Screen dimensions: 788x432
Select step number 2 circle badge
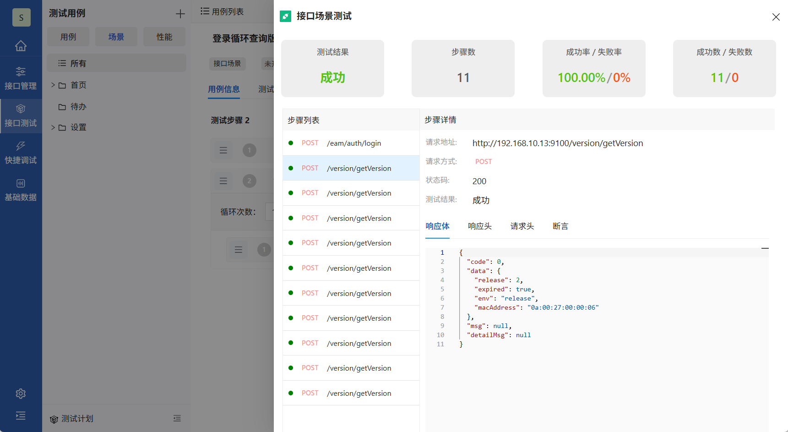pyautogui.click(x=250, y=181)
